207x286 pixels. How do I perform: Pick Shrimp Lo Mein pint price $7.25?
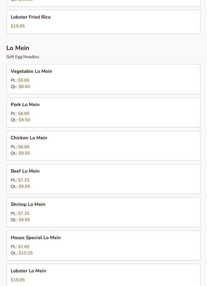24,213
